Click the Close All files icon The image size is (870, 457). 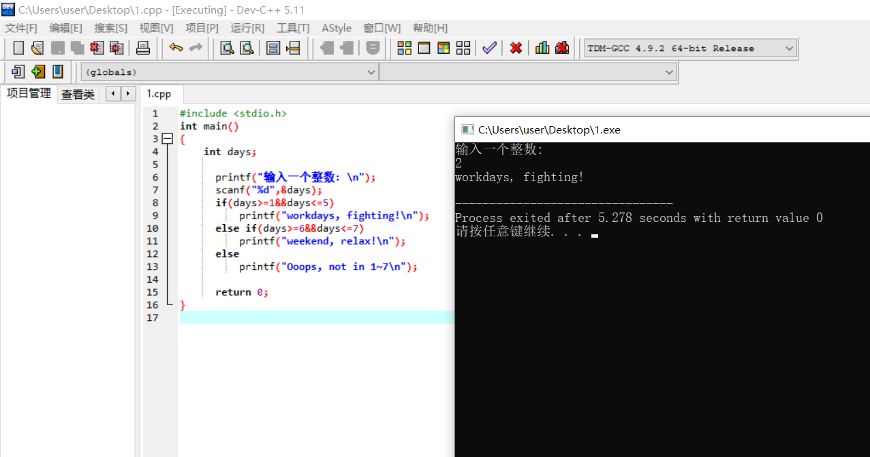point(116,48)
